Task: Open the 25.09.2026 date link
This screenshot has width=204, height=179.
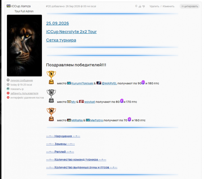Action: coord(58,23)
